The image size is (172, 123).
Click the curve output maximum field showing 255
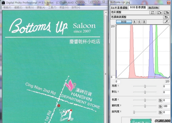(x=113, y=27)
